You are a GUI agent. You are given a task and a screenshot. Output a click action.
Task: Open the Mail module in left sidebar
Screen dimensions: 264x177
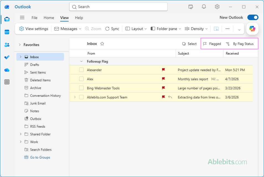click(7, 20)
